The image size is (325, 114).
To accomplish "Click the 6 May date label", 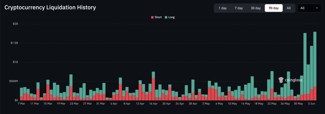I will click(x=220, y=104).
